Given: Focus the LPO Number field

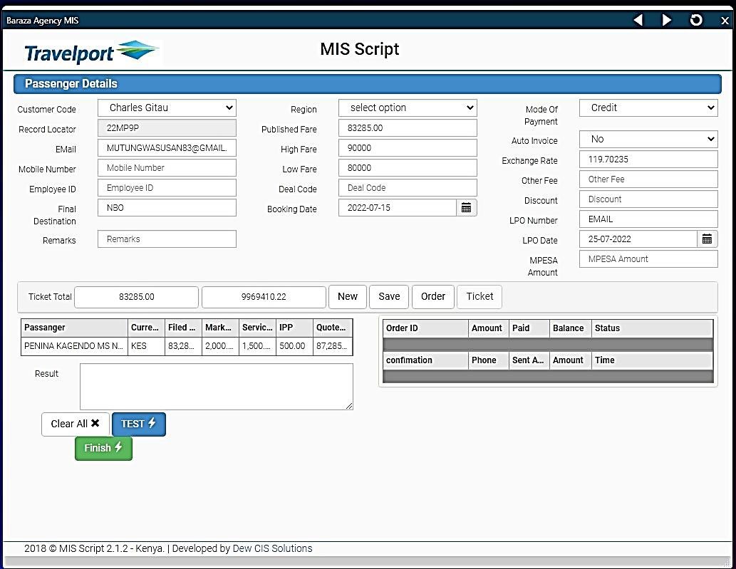Looking at the screenshot, I should tap(648, 219).
